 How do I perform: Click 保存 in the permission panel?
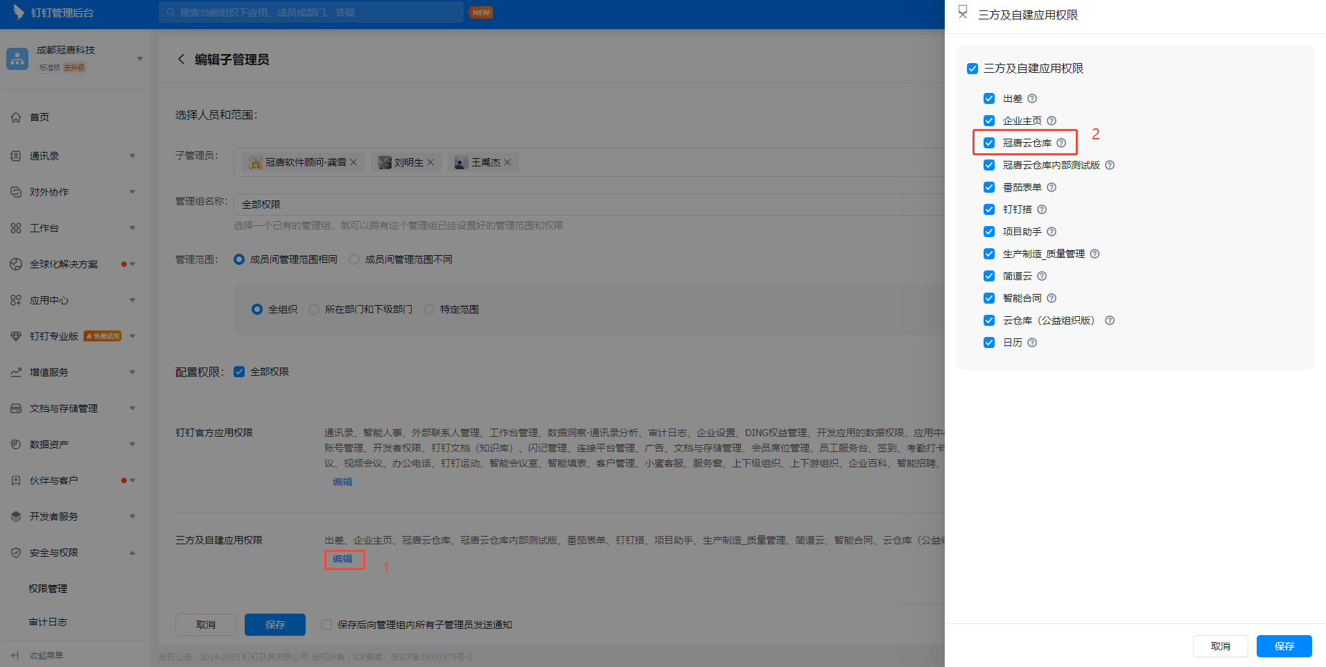1284,646
